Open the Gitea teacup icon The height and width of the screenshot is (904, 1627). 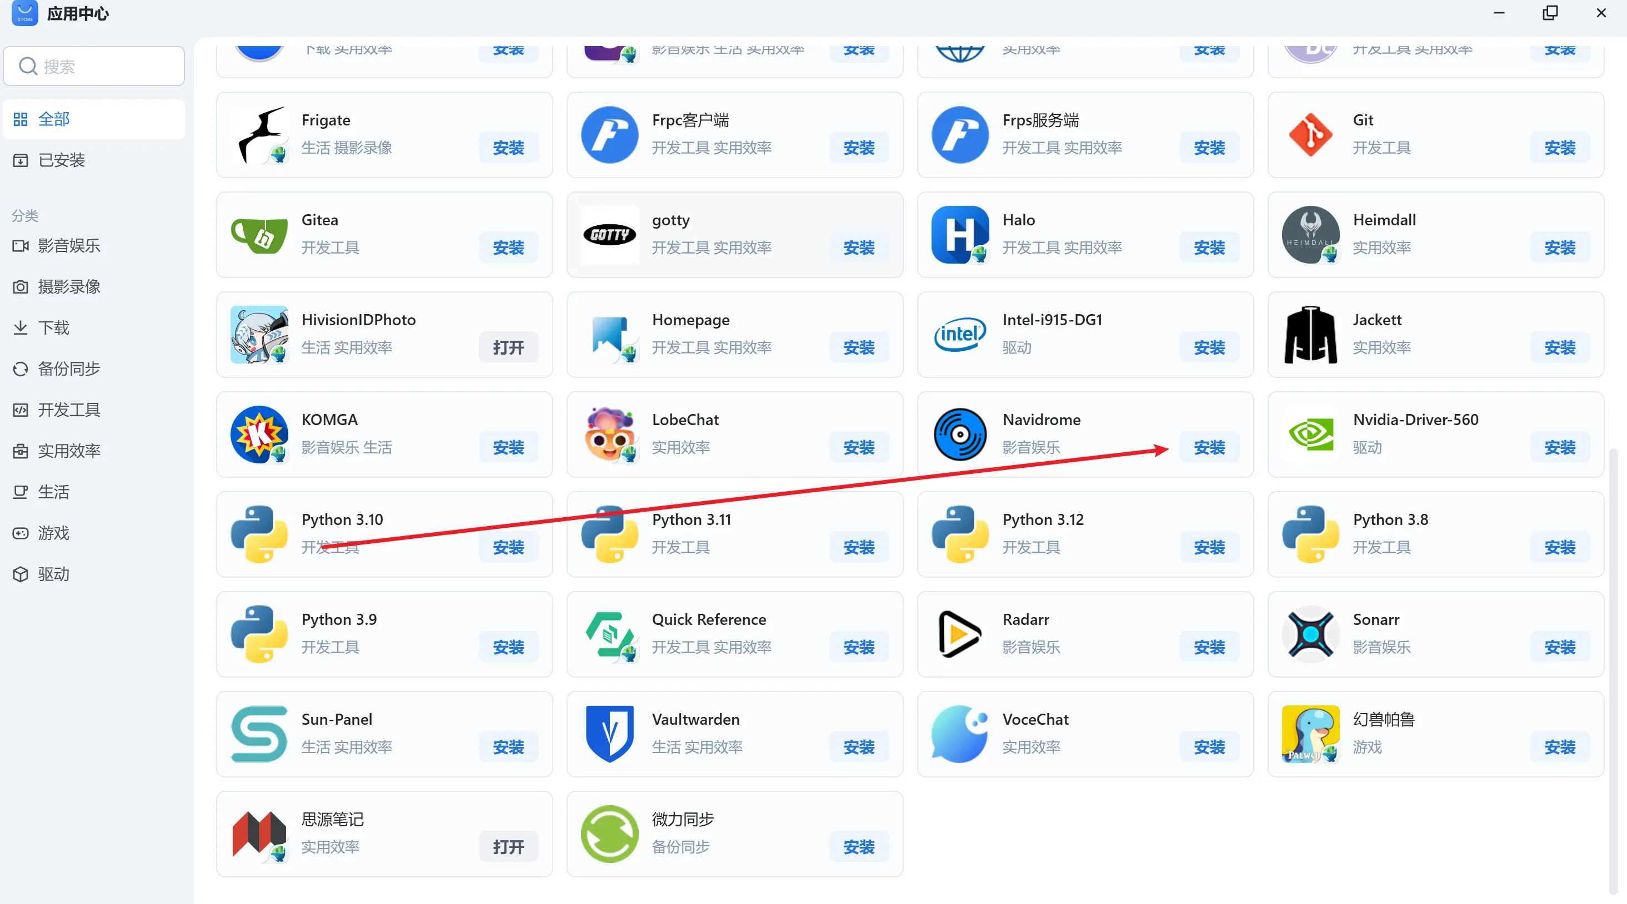259,235
